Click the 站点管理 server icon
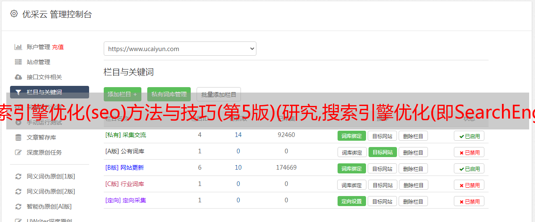The image size is (535, 222). (x=18, y=62)
